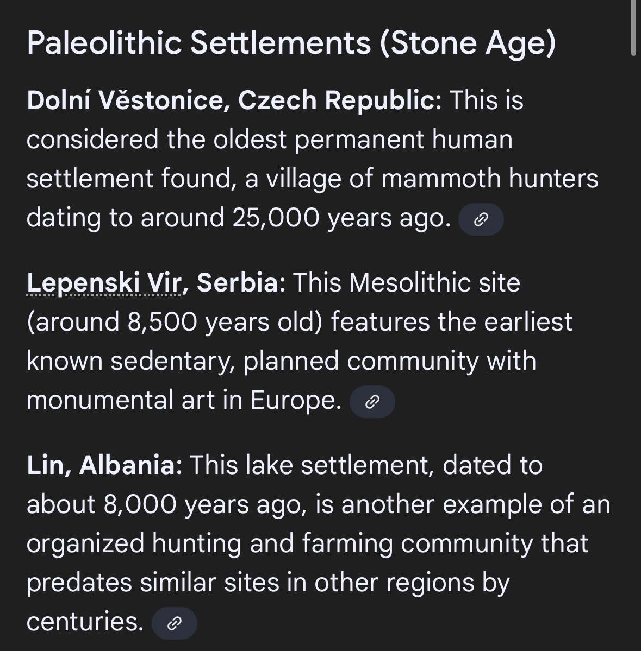Image resolution: width=641 pixels, height=651 pixels.
Task: Click the phrase "organized hunting and farming"
Action: pos(209,543)
